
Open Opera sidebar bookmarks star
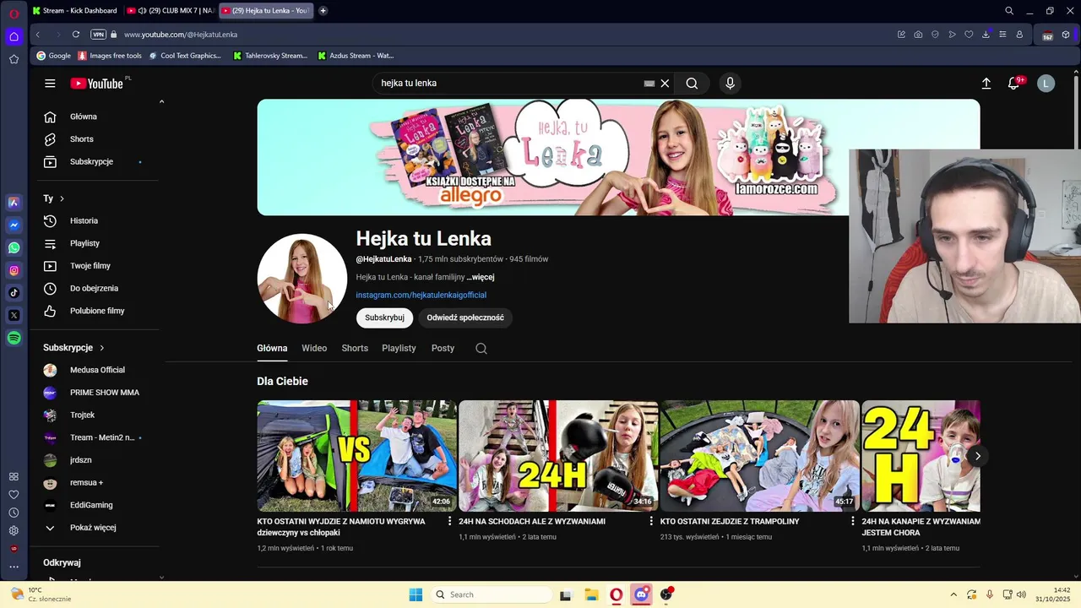tap(14, 59)
